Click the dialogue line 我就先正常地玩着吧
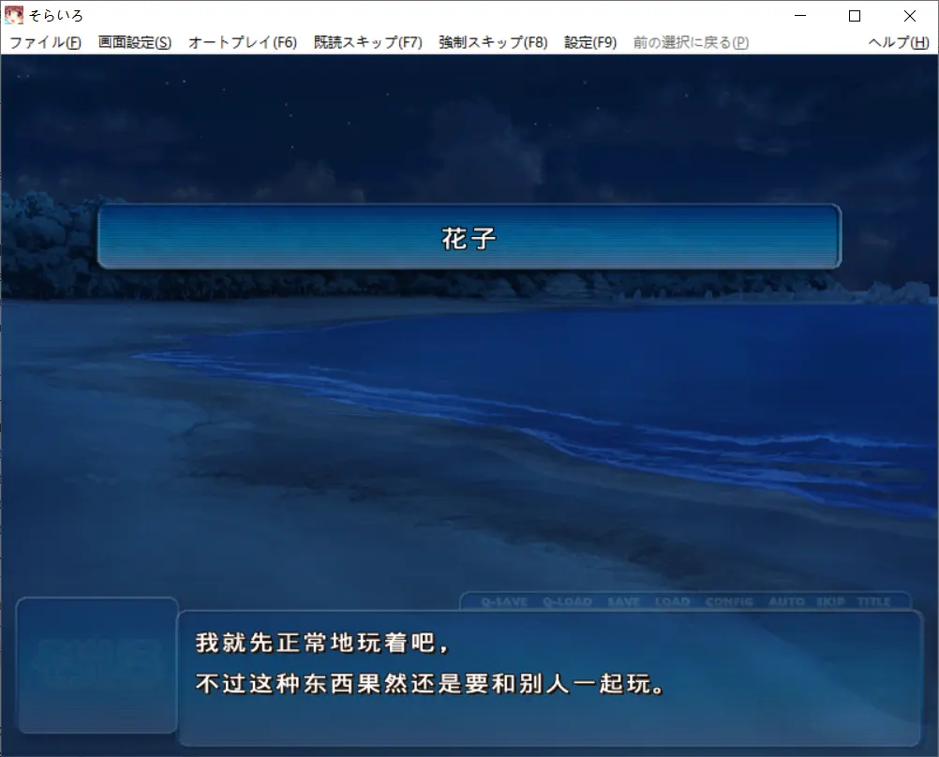The width and height of the screenshot is (939, 757). click(x=321, y=643)
